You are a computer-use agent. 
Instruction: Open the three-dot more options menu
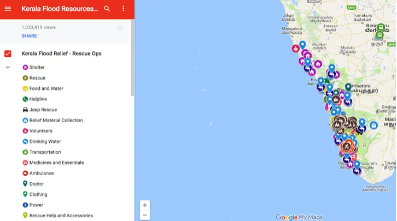pyautogui.click(x=123, y=9)
